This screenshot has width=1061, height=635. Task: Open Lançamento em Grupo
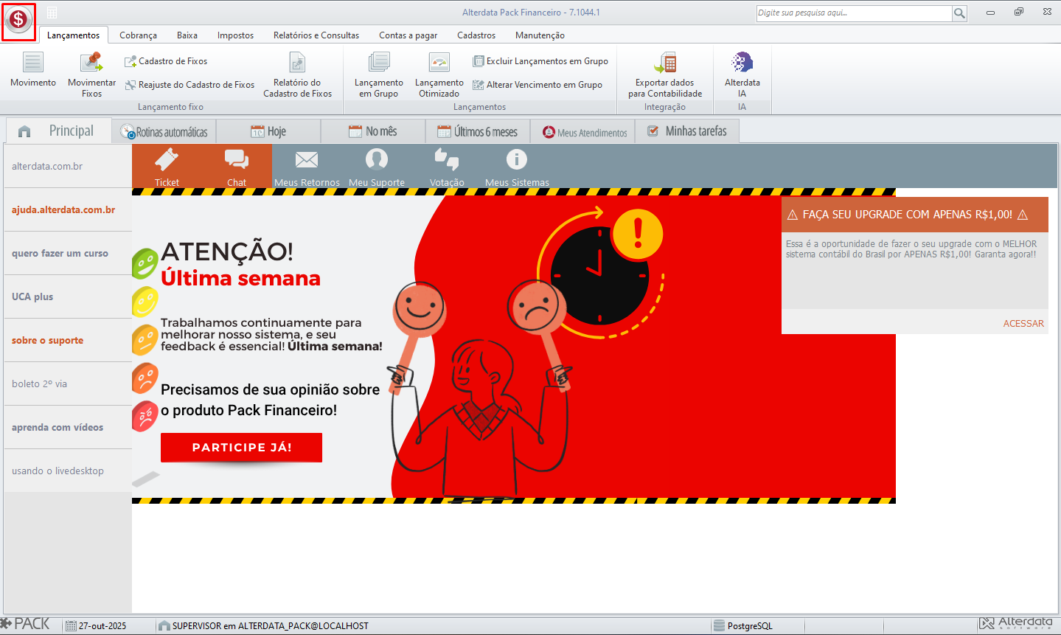[379, 74]
